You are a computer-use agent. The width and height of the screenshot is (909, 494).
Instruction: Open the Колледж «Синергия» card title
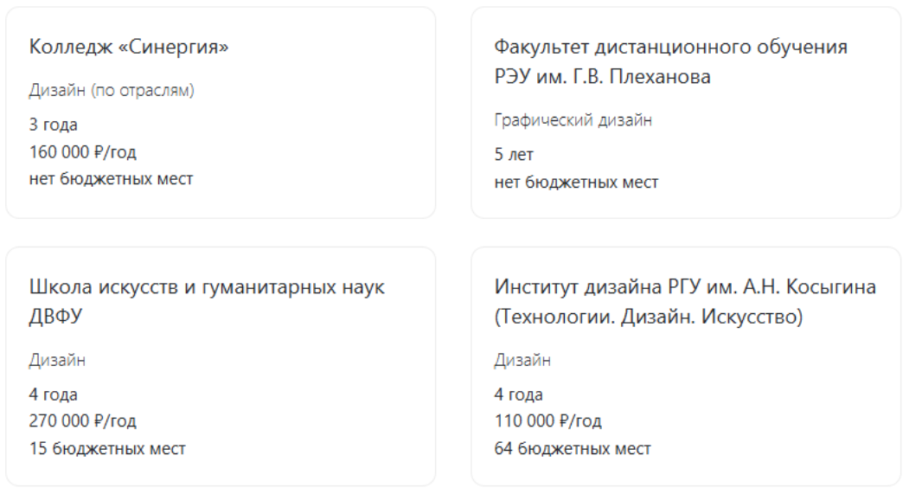click(x=129, y=47)
